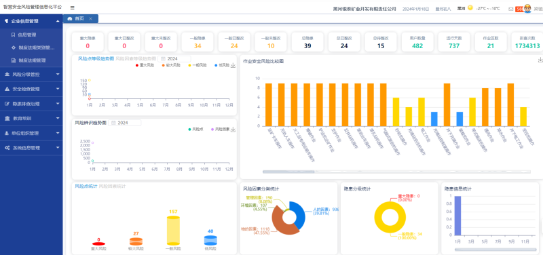This screenshot has height=255, width=543.
Task: Click the 总待整改 15 stat card
Action: 381,42
